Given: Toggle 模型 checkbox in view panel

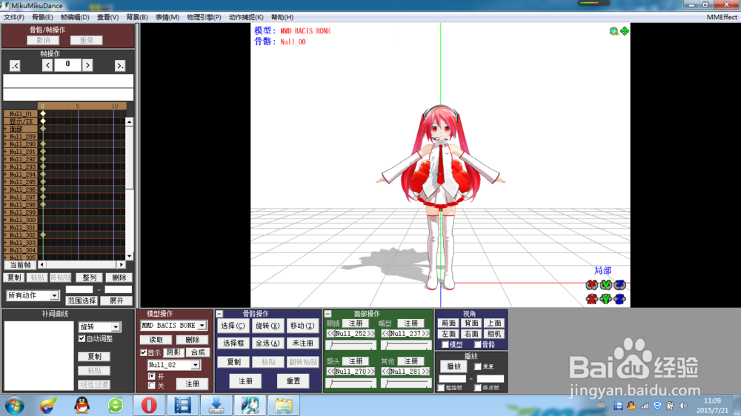Looking at the screenshot, I should (445, 345).
